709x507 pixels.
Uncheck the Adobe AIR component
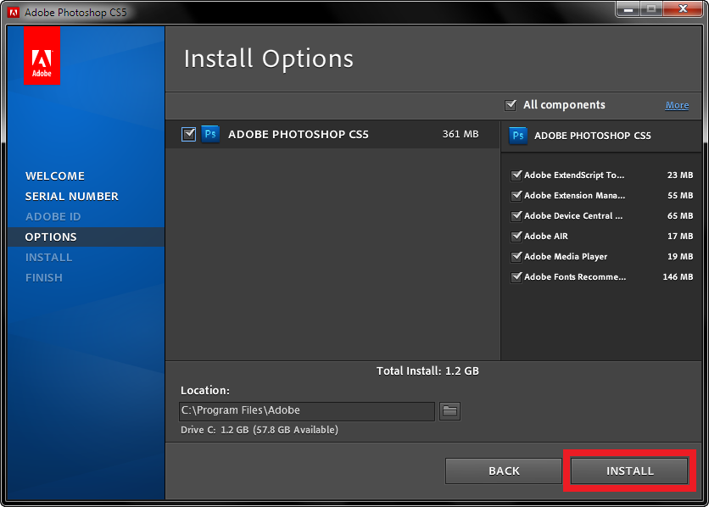(516, 236)
